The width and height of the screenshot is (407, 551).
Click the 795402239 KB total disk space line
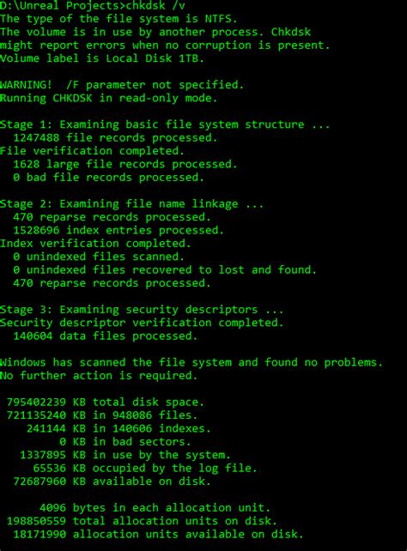106,402
